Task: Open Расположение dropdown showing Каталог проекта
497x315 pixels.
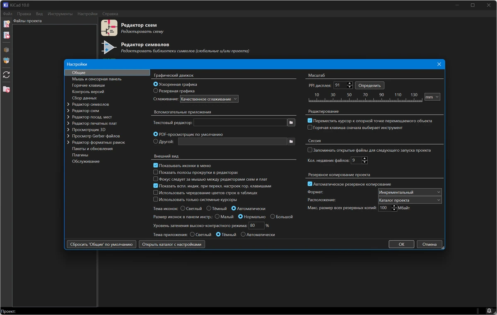Action: (410, 200)
